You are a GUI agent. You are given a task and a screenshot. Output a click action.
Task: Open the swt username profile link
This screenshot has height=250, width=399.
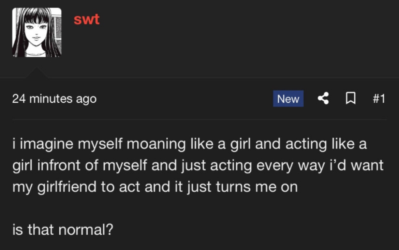click(x=87, y=19)
